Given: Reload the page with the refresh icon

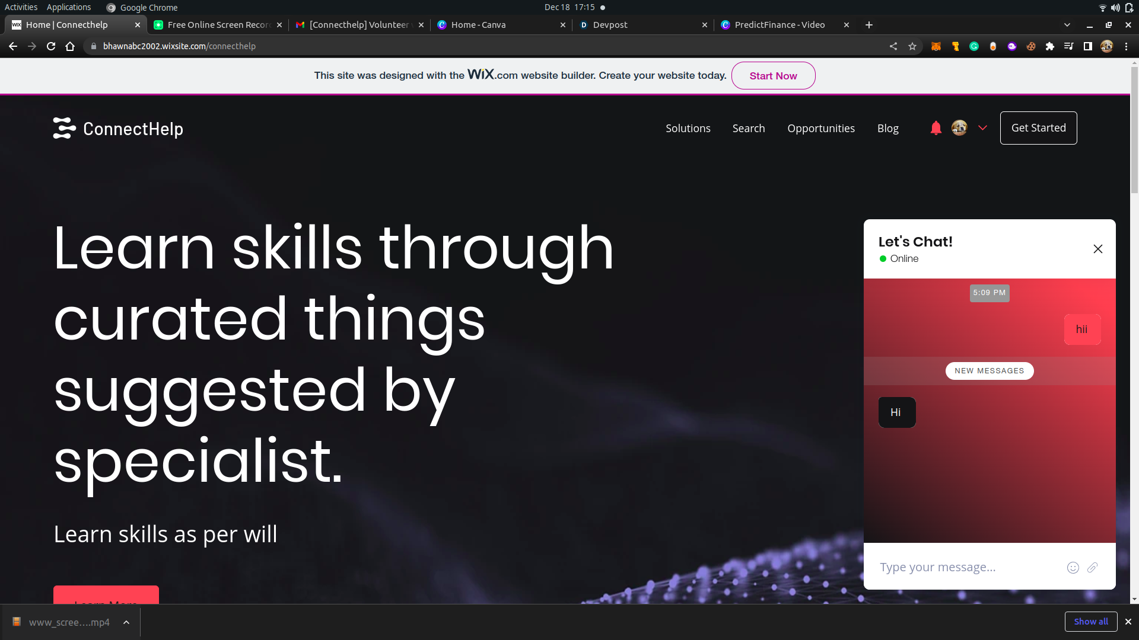Looking at the screenshot, I should 51,46.
